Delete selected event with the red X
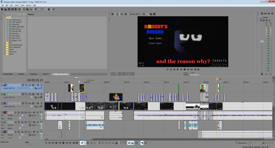Viewport: 275px width, 148px height. coord(99,143)
